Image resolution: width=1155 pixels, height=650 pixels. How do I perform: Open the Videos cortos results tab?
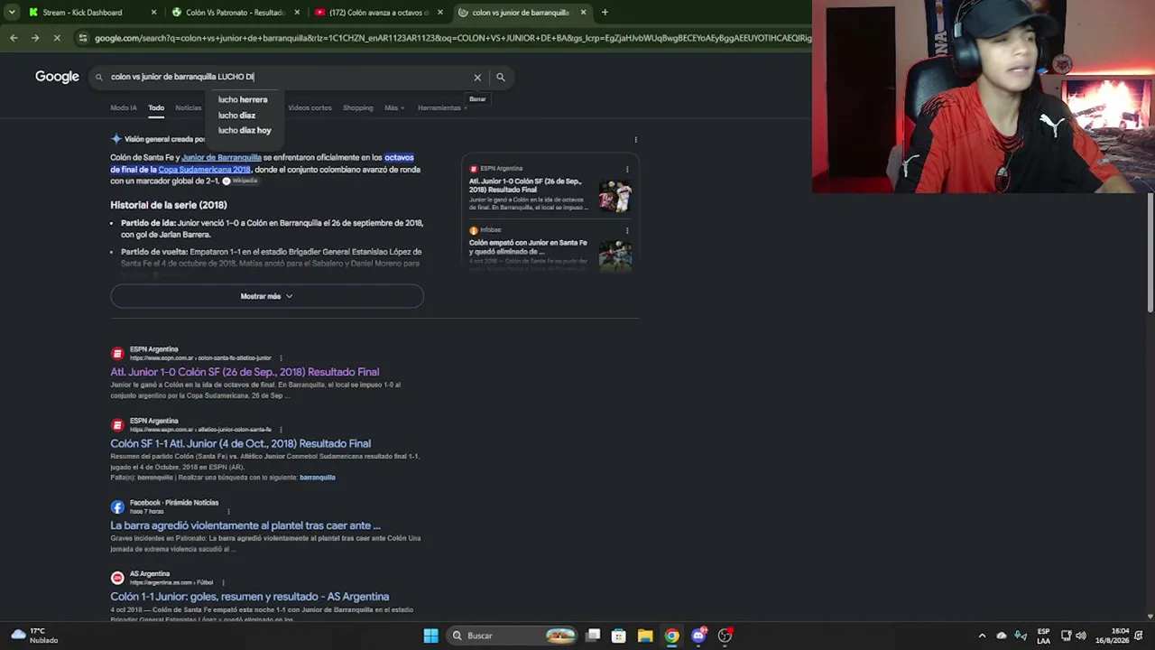pos(310,108)
